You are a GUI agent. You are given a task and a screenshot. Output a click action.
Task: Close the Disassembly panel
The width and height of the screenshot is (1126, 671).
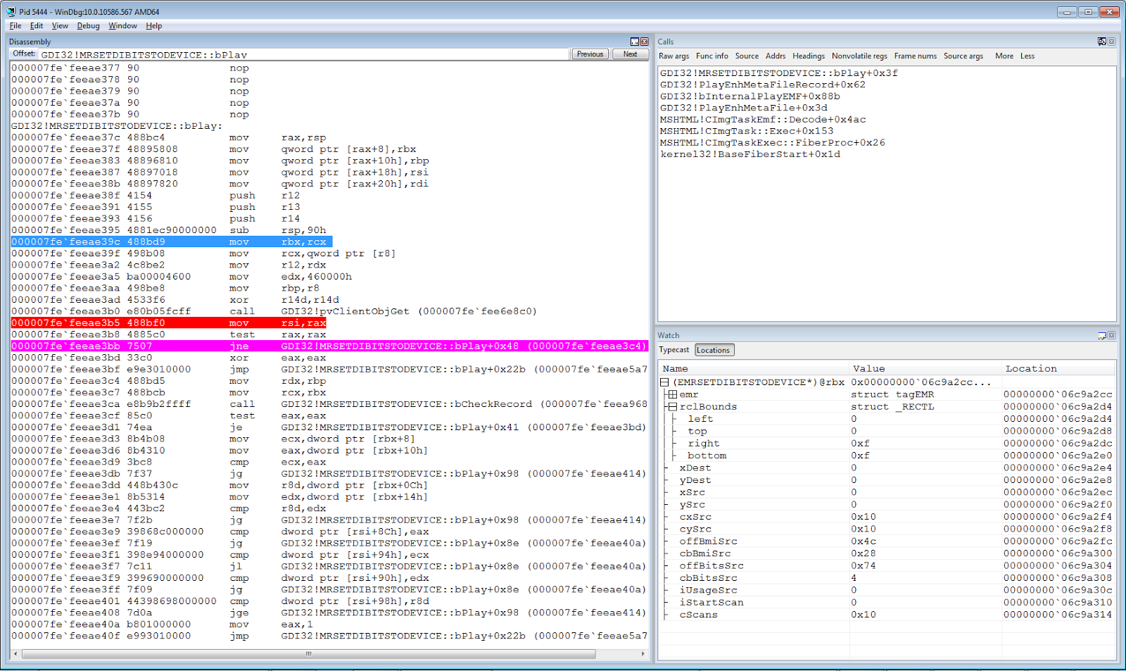click(644, 42)
